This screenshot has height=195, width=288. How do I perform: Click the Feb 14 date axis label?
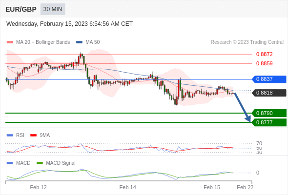[128, 188]
